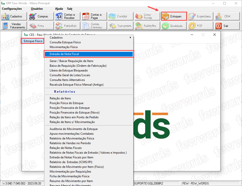
Task: Maximize the ERP Few-Words main window
Action: (x=225, y=3)
